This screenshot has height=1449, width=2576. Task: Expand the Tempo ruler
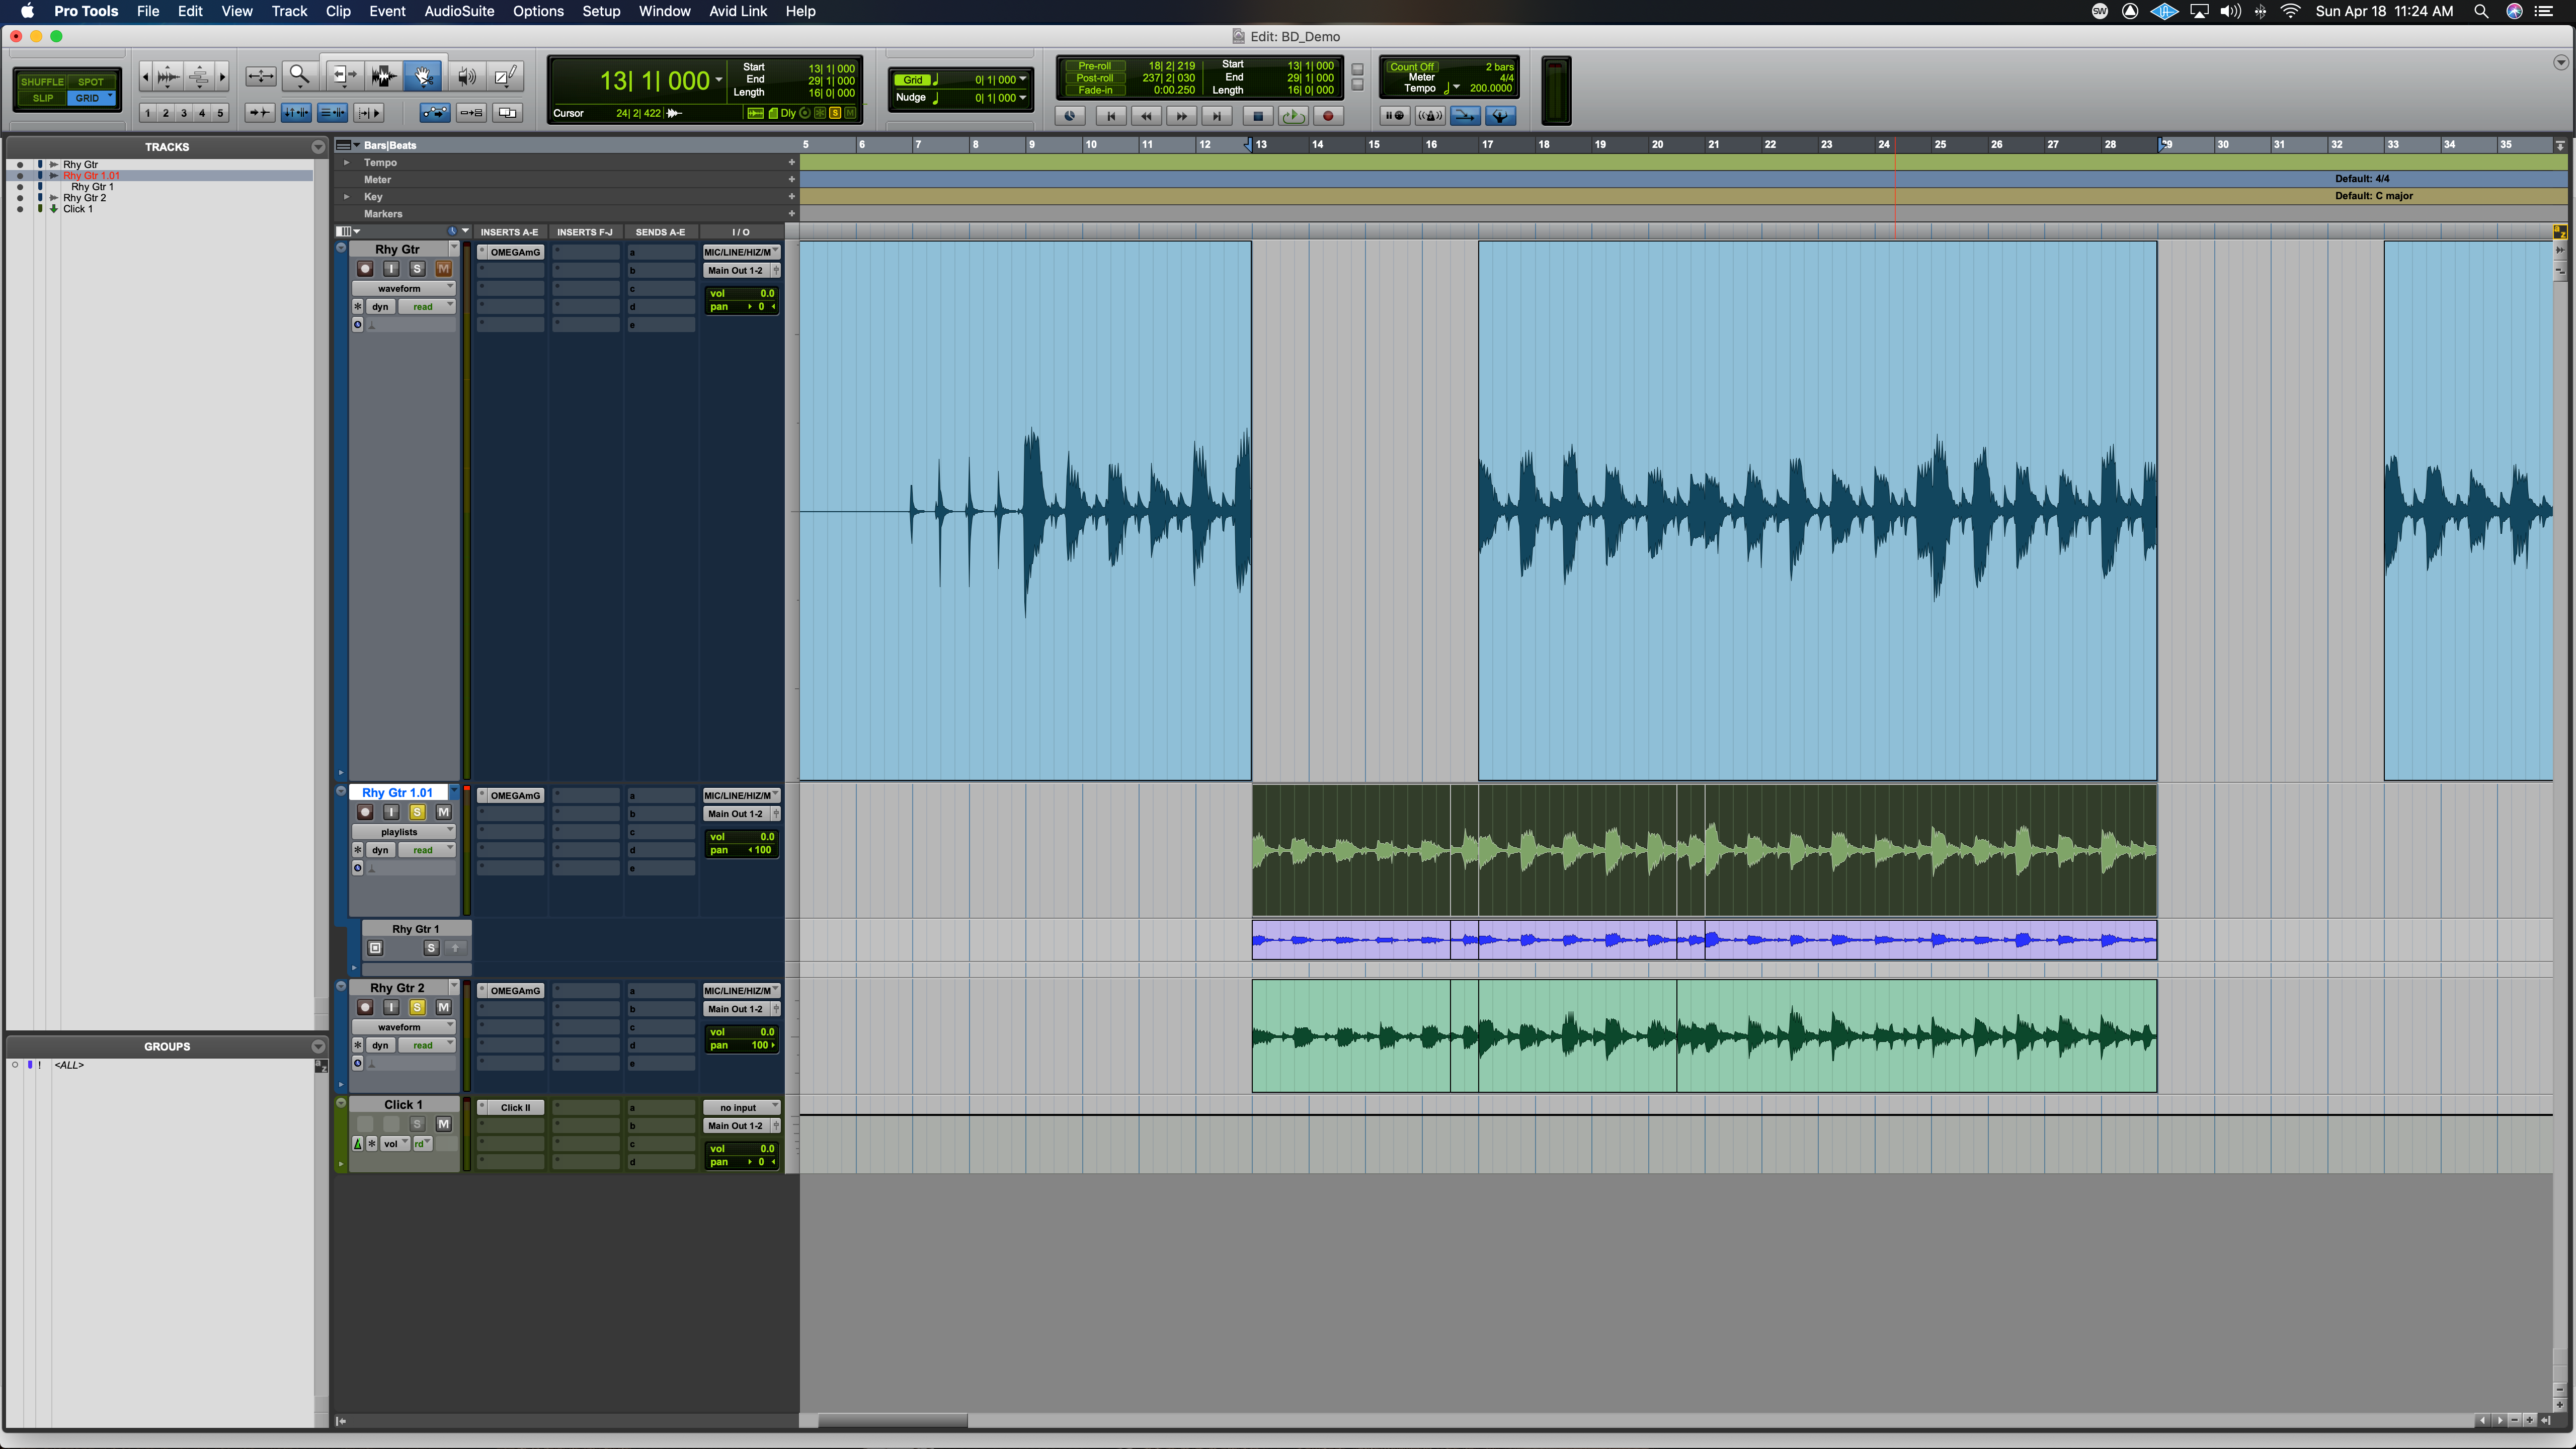pyautogui.click(x=347, y=162)
